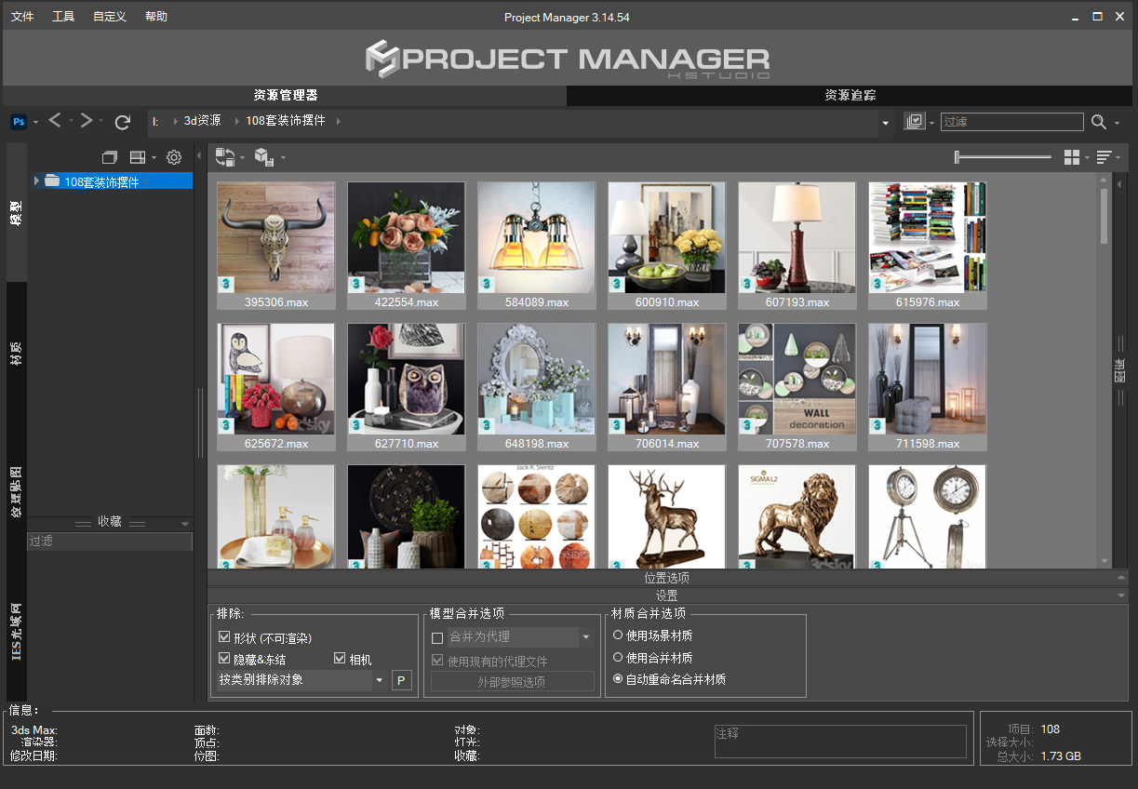Open the 工具 menu
This screenshot has height=789, width=1138.
pyautogui.click(x=63, y=17)
